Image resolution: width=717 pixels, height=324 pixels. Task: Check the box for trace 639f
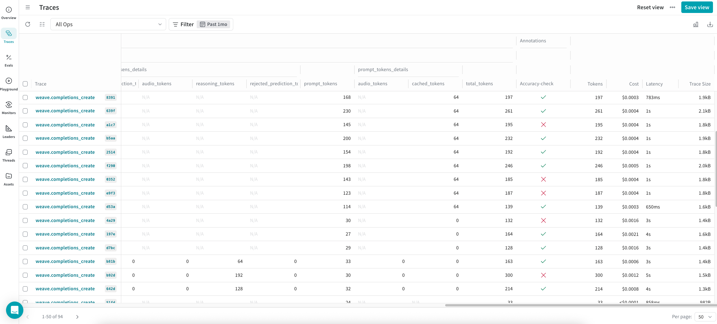click(x=25, y=111)
